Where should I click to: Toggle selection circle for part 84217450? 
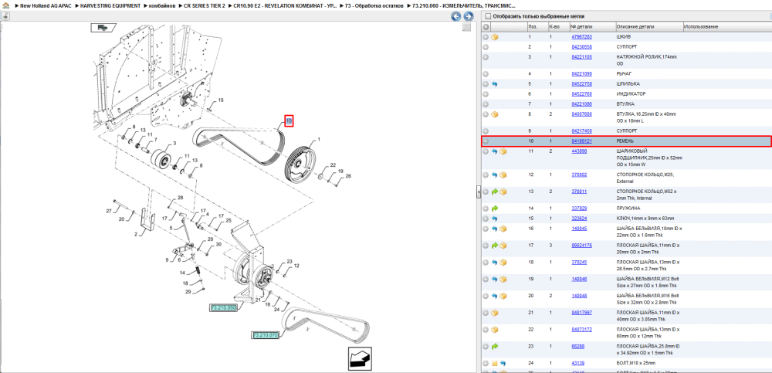tap(486, 131)
